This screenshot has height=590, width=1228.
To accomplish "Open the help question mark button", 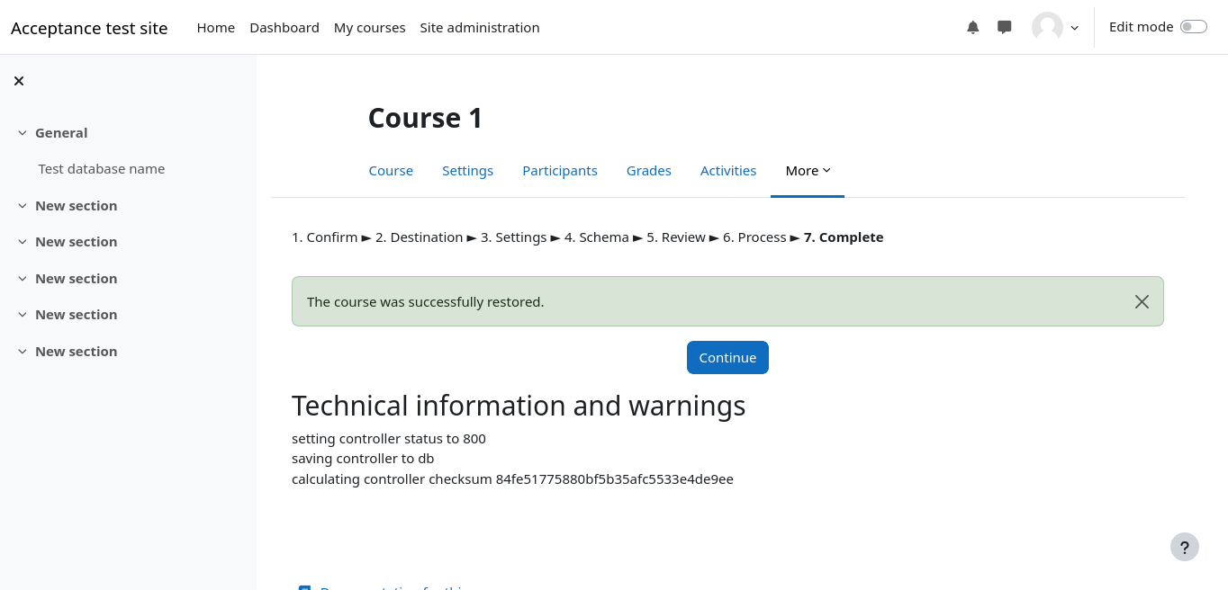I will pos(1184,547).
